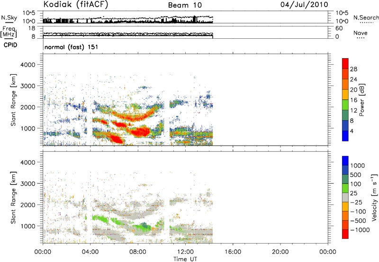Click the '60' Nave axis tick

[x=339, y=28]
